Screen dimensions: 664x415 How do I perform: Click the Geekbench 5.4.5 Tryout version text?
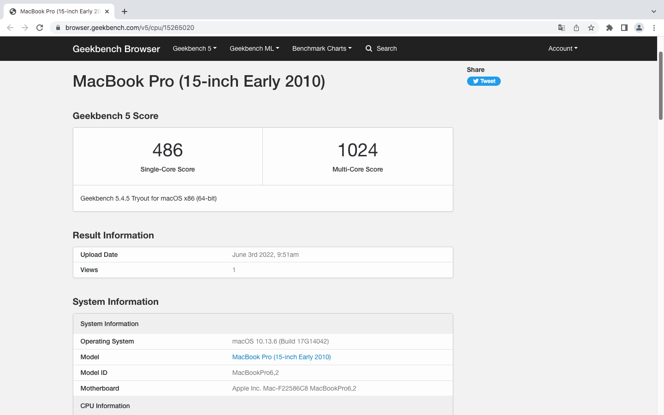point(148,198)
